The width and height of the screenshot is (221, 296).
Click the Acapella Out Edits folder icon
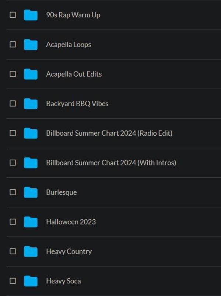[31, 74]
